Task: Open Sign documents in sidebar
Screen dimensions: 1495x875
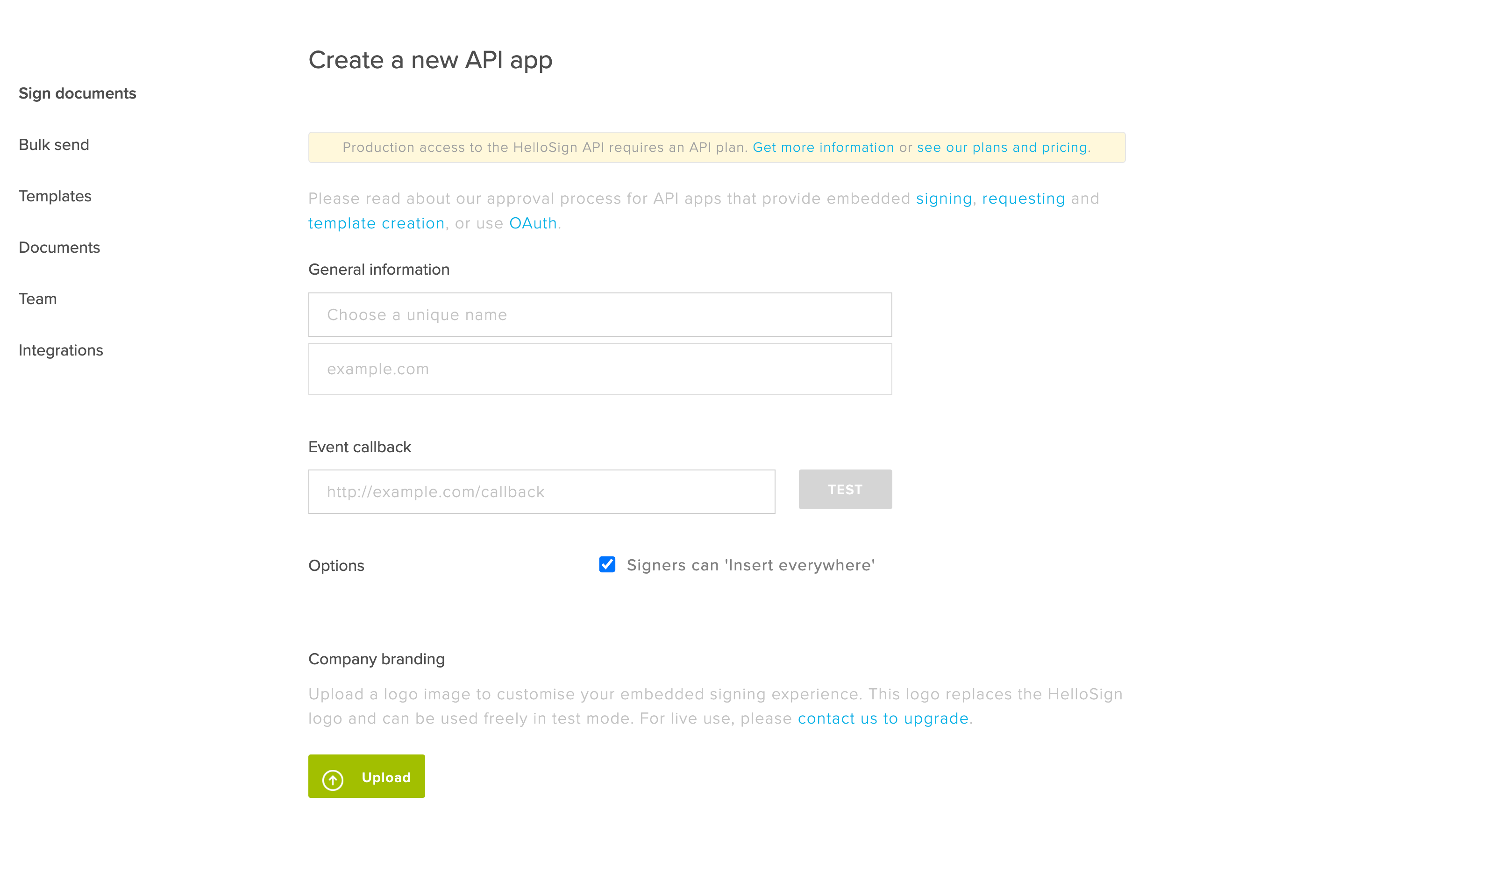Action: pyautogui.click(x=77, y=93)
